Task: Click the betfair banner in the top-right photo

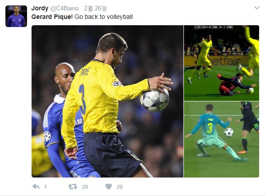Action: (226, 60)
